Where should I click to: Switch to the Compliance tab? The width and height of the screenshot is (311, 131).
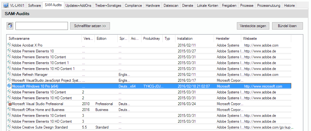click(x=133, y=5)
